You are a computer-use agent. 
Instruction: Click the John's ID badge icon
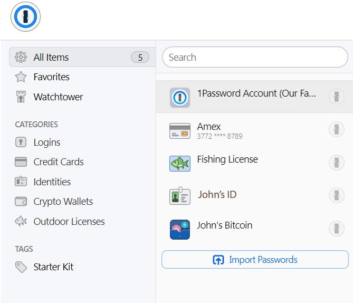179,196
